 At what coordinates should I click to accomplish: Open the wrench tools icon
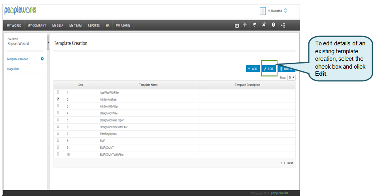264,25
